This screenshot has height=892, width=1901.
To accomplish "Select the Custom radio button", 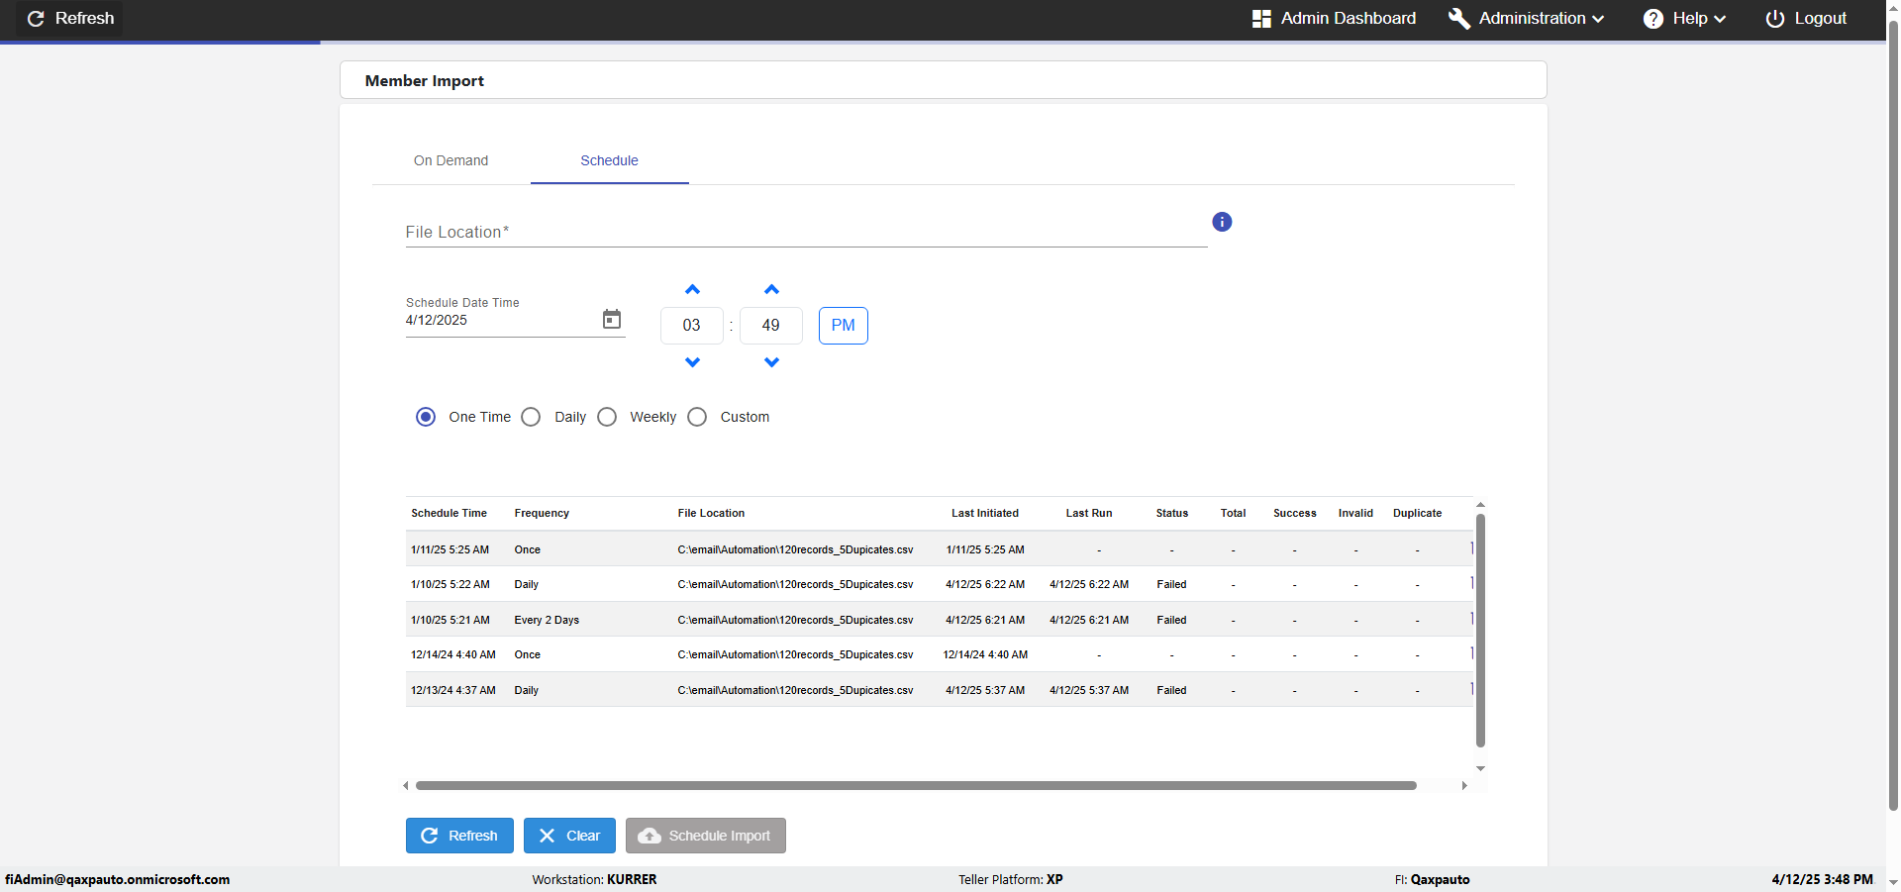I will (697, 417).
